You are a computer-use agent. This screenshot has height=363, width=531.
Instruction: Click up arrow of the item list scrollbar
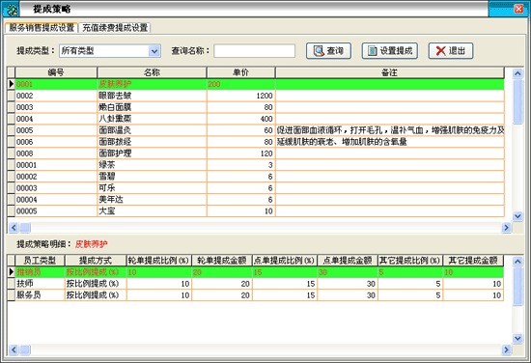(x=517, y=72)
